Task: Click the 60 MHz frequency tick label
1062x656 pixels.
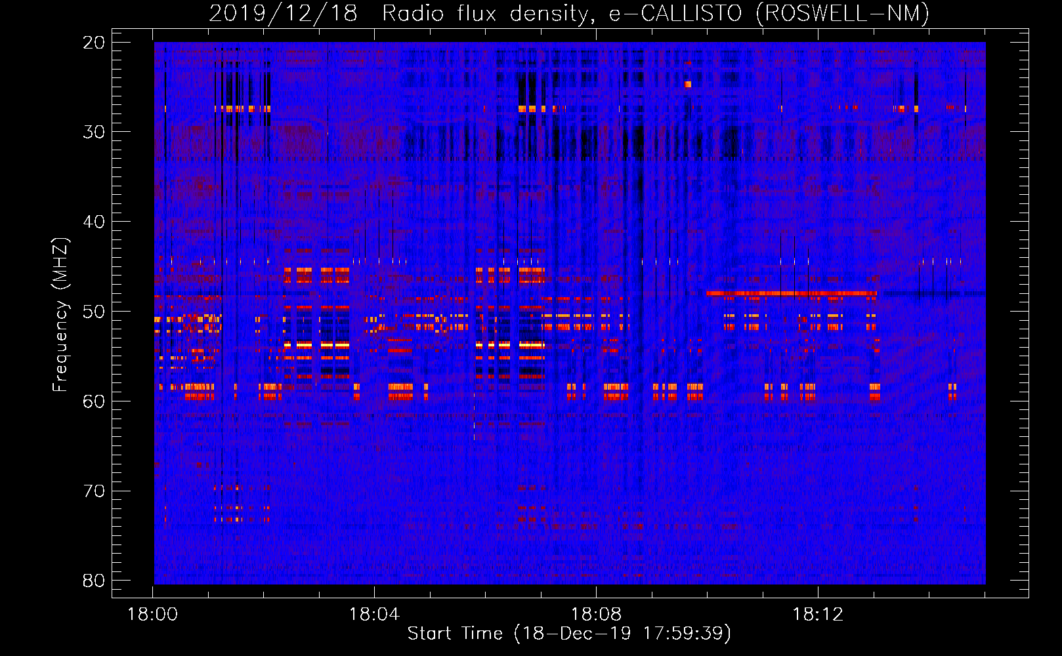Action: pos(95,401)
